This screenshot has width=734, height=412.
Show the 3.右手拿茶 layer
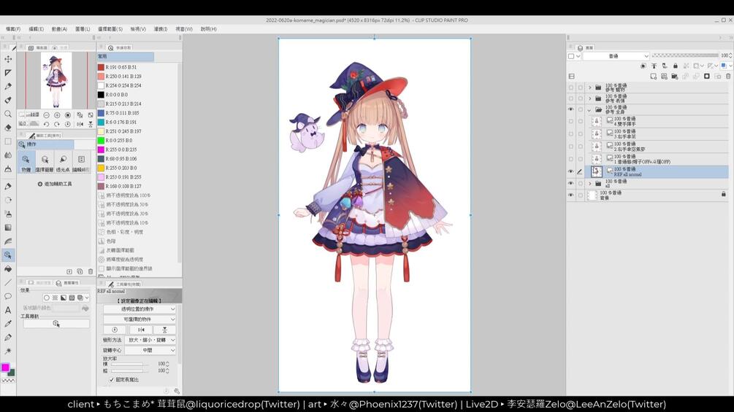pyautogui.click(x=570, y=134)
